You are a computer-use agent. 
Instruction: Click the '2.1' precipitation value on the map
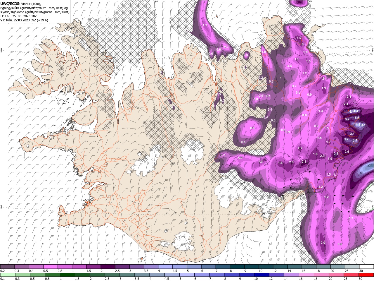pos(349,97)
